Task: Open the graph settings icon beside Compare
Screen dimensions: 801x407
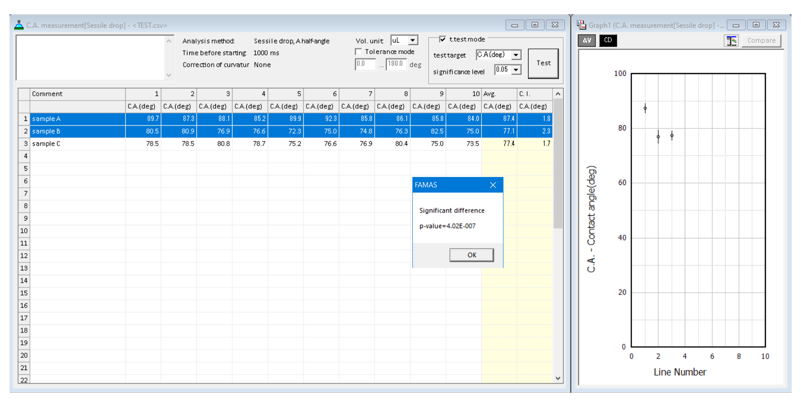Action: [x=731, y=41]
